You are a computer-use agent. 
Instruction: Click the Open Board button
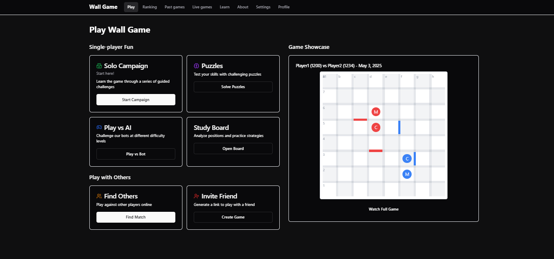[233, 149]
